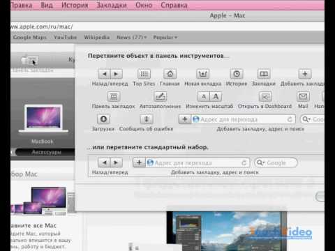Click reload icon in the palette address field

tap(290, 119)
